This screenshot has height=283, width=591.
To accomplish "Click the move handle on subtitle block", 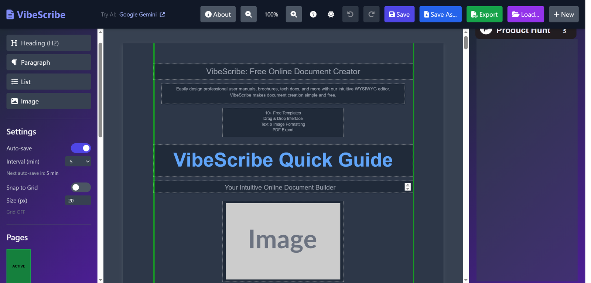I will click(x=407, y=187).
